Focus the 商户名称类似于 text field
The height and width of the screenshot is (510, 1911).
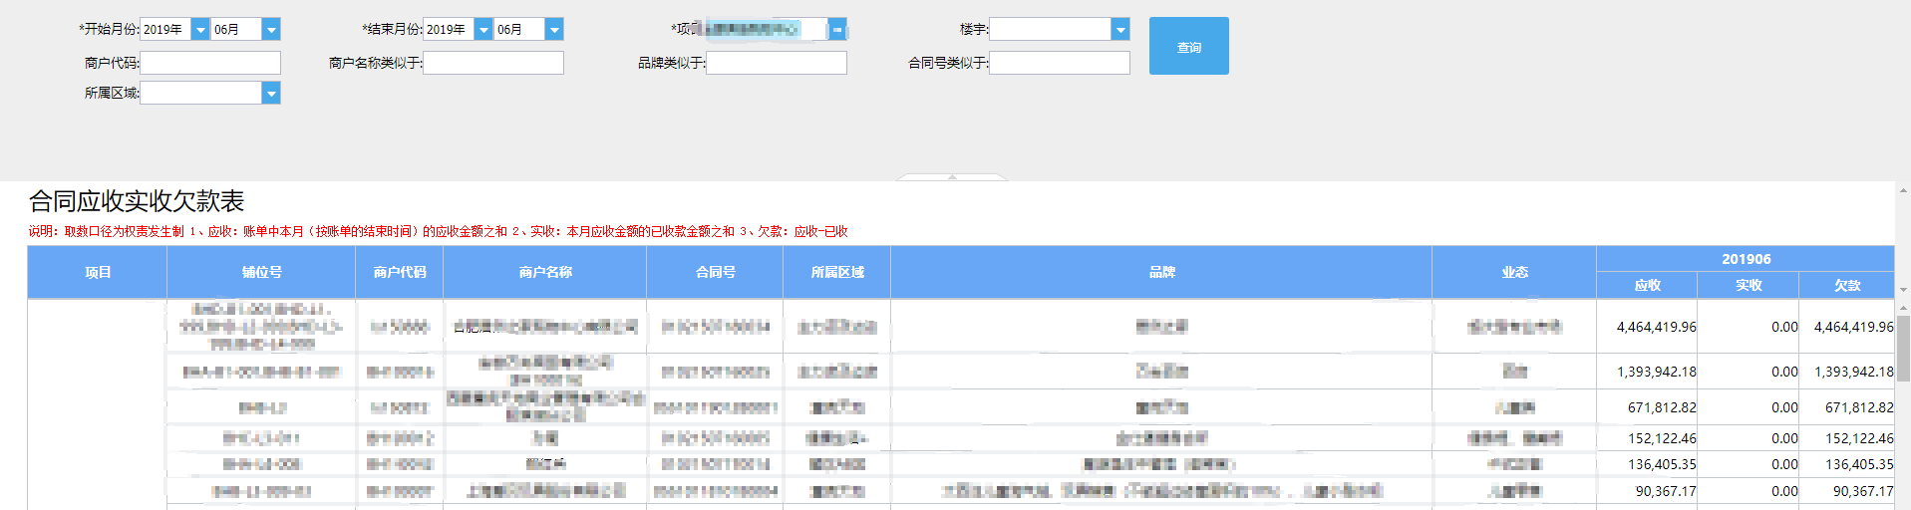pos(493,63)
